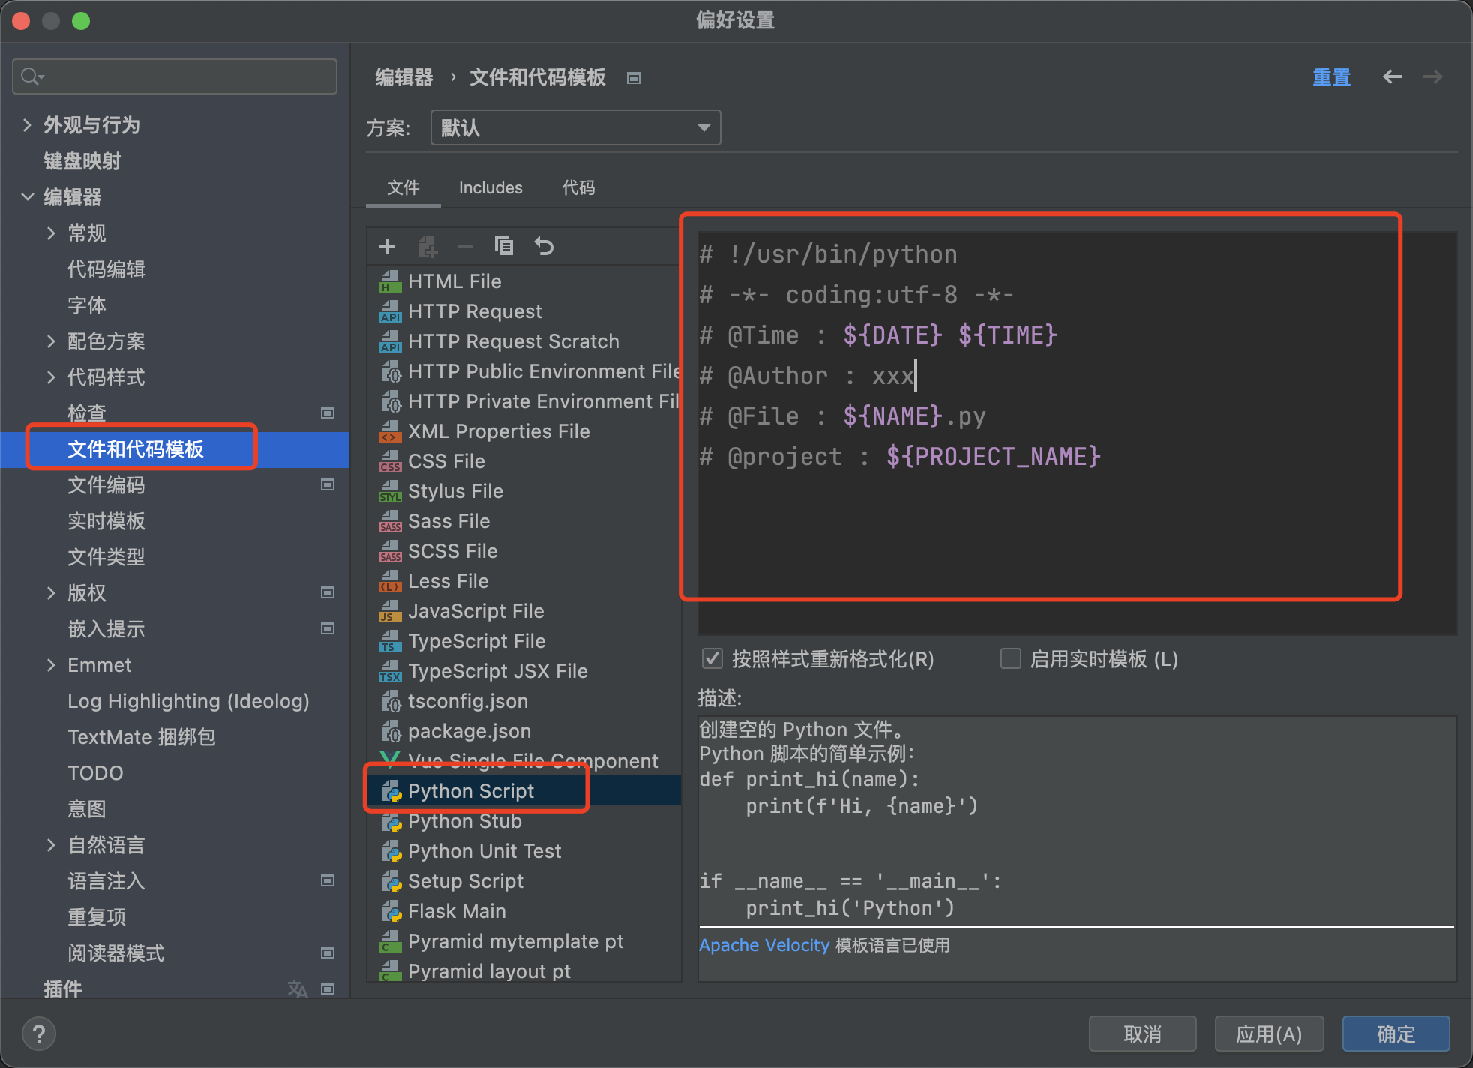
Task: Select the Flask Main template icon
Action: 391,911
